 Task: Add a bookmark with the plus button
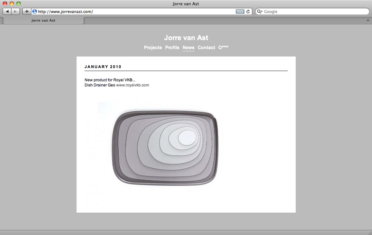(x=27, y=12)
